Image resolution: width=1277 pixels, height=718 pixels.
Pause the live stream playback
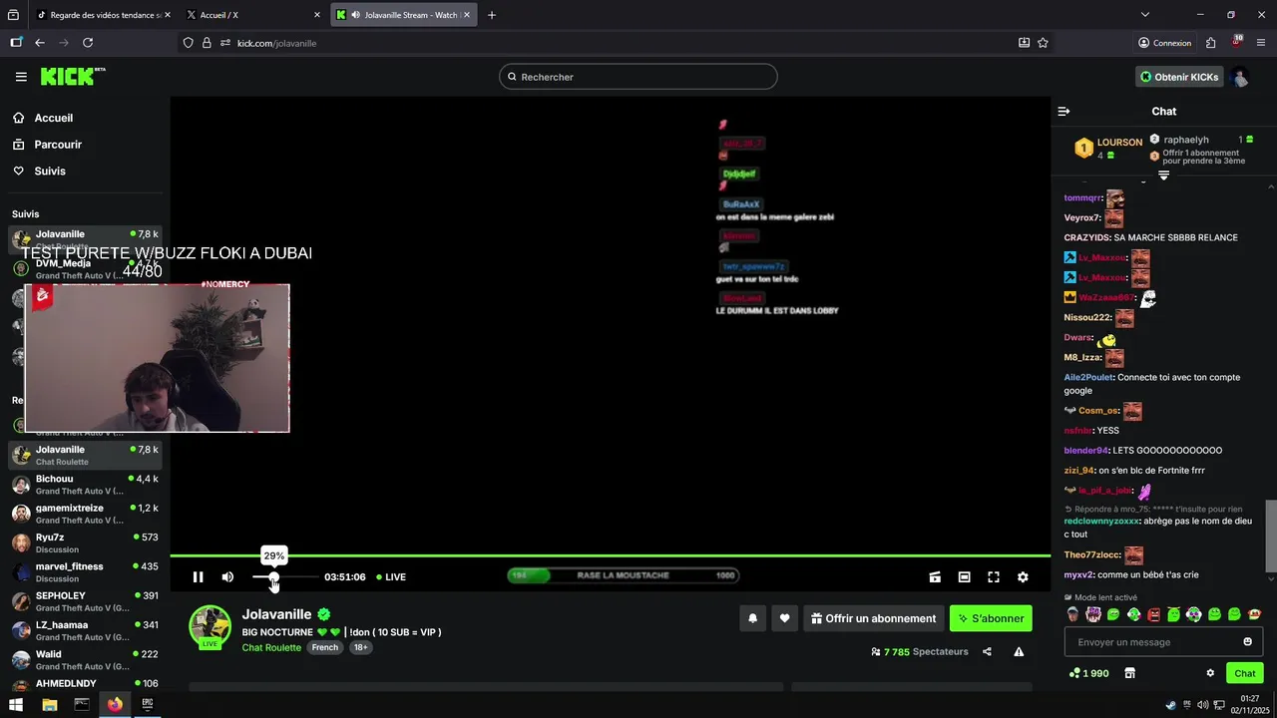click(198, 576)
